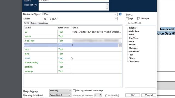Select the Passwords tree node
175x98 pixels.
point(134,51)
